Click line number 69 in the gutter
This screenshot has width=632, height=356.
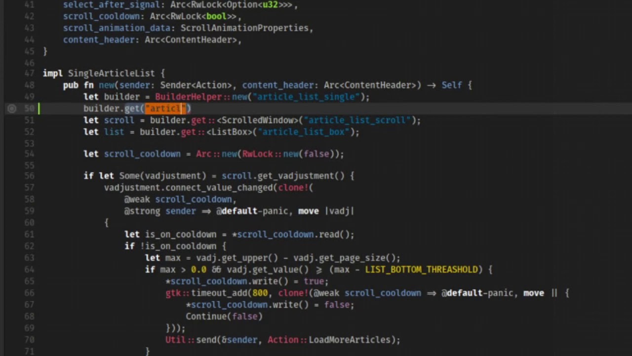[29, 328]
